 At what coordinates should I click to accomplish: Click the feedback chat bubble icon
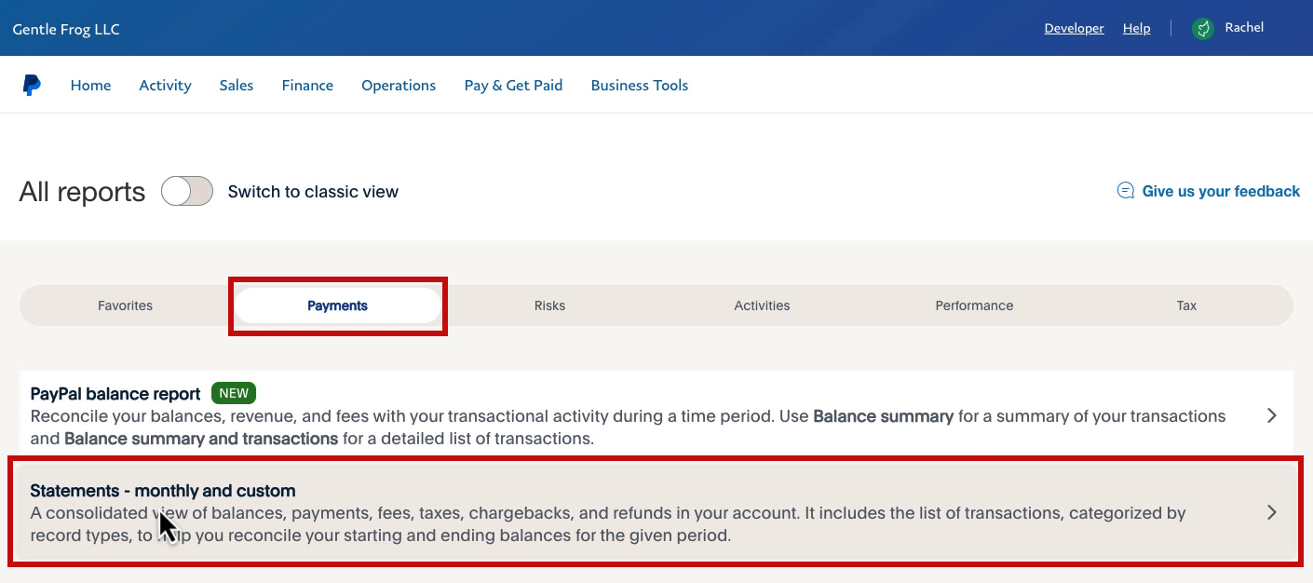click(1126, 191)
